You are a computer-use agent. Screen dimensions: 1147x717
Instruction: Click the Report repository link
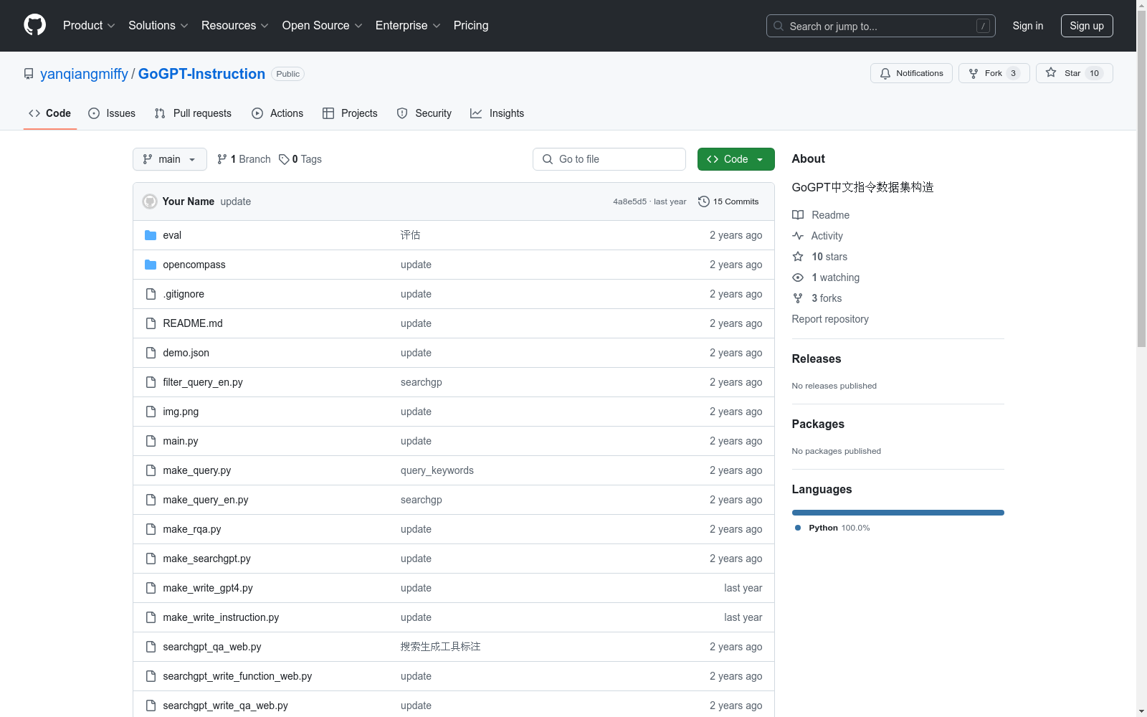(830, 319)
